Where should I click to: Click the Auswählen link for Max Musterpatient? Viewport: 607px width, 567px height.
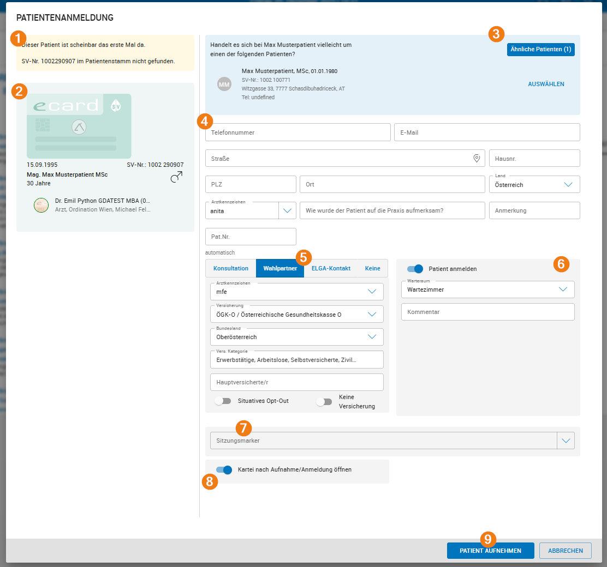tap(546, 84)
